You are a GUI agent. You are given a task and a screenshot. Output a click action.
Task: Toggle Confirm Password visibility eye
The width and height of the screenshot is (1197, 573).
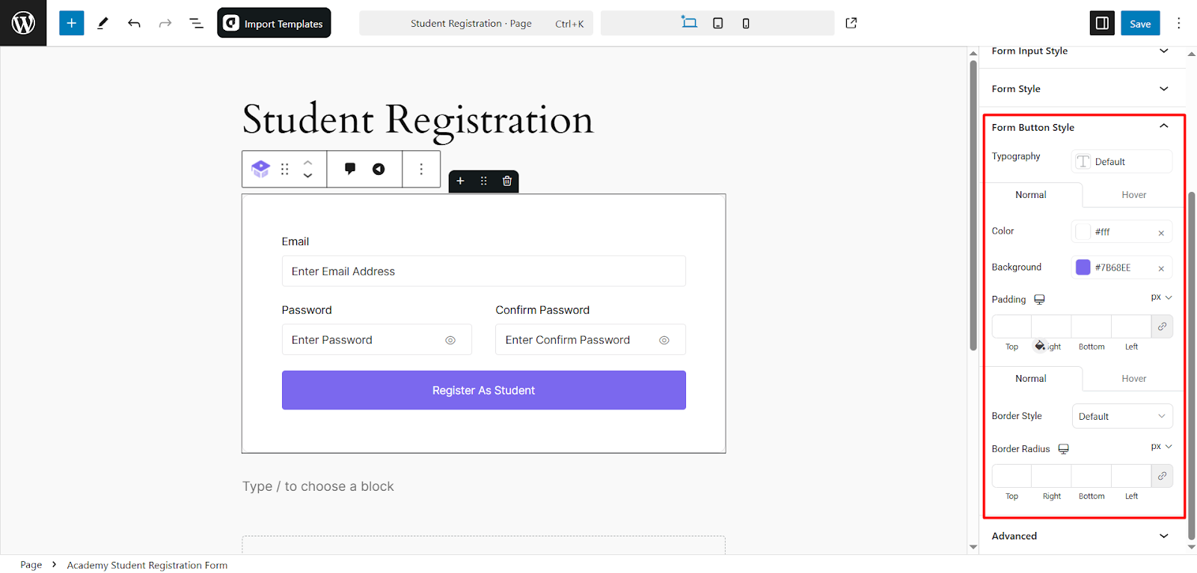pyautogui.click(x=664, y=340)
